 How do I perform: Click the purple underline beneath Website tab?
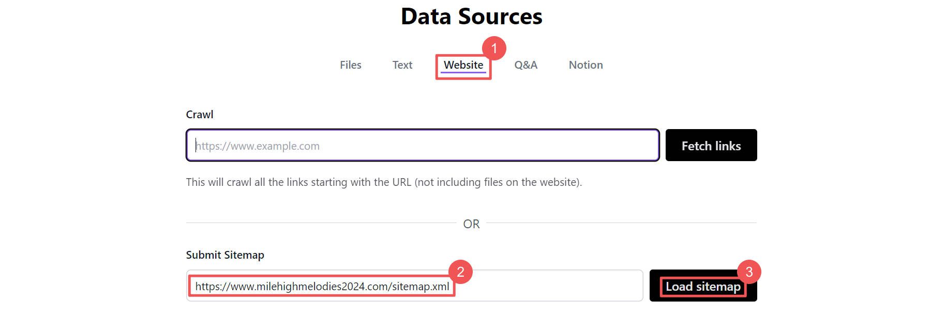[x=463, y=73]
